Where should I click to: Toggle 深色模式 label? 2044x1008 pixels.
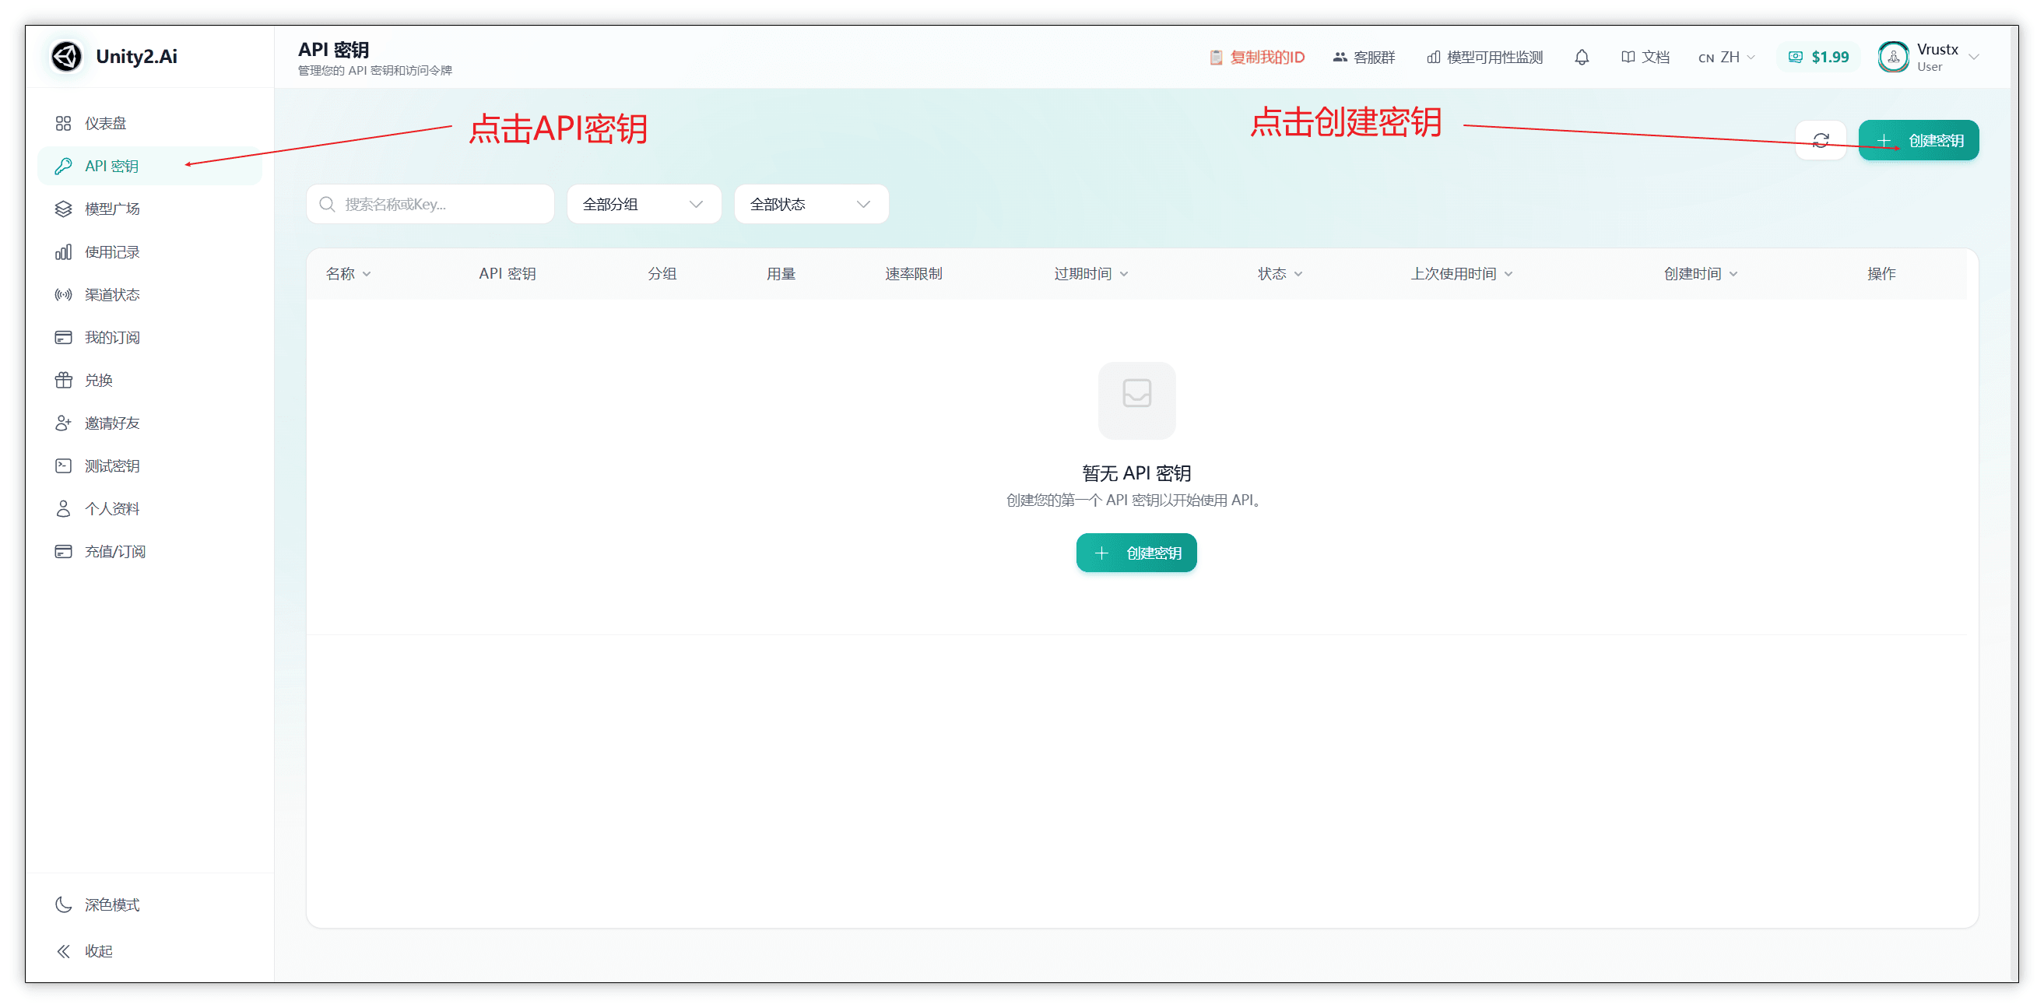(x=112, y=904)
